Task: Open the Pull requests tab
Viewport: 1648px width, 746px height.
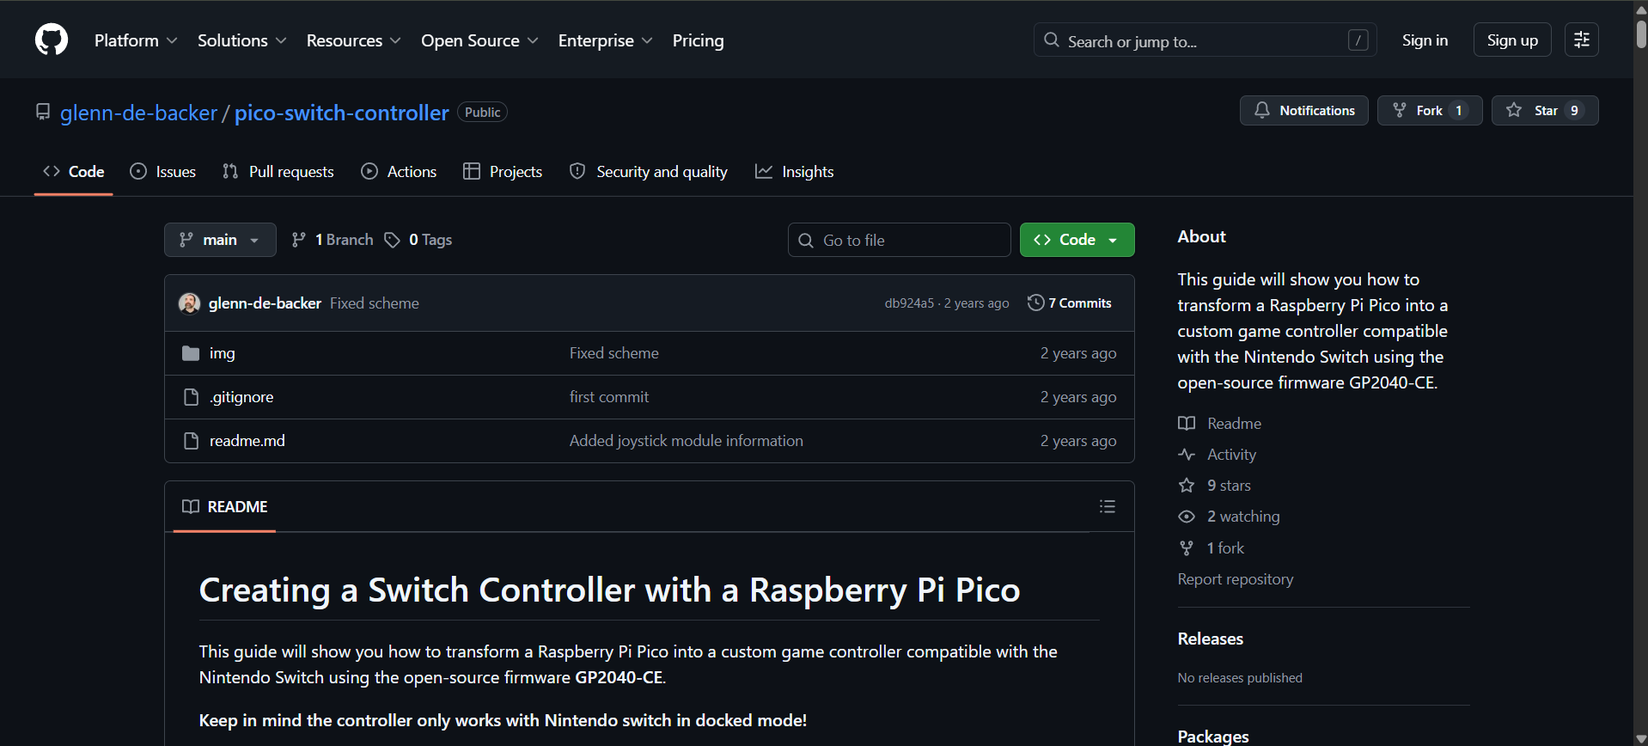Action: pos(278,172)
